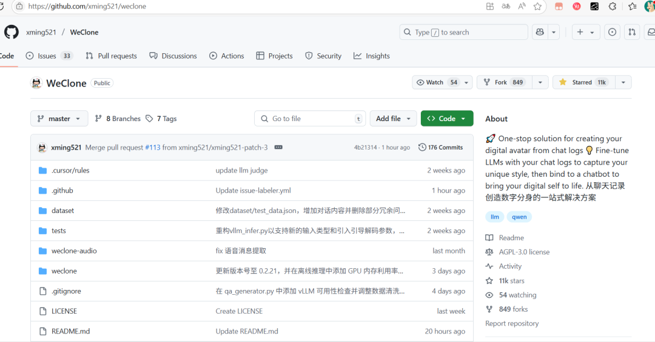Open the Create new plus dropdown
The image size is (655, 342).
586,32
